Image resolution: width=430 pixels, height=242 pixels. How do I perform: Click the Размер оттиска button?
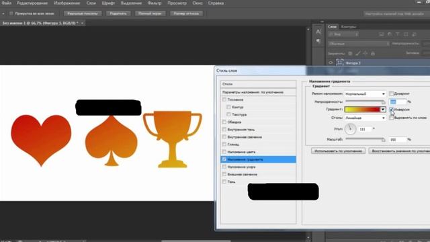(x=186, y=13)
